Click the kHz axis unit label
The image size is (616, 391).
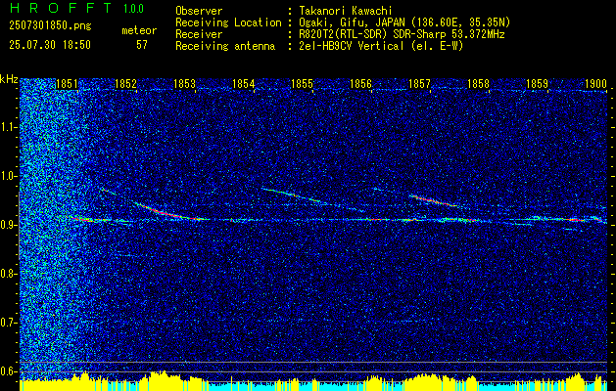tap(9, 79)
